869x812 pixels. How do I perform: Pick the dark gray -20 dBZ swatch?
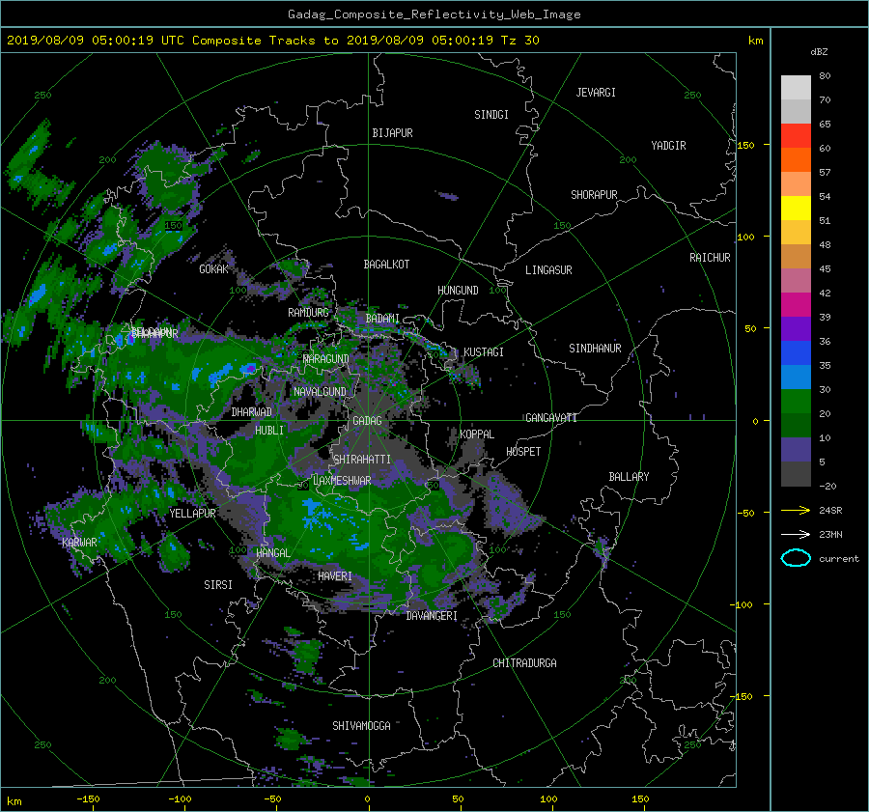796,473
